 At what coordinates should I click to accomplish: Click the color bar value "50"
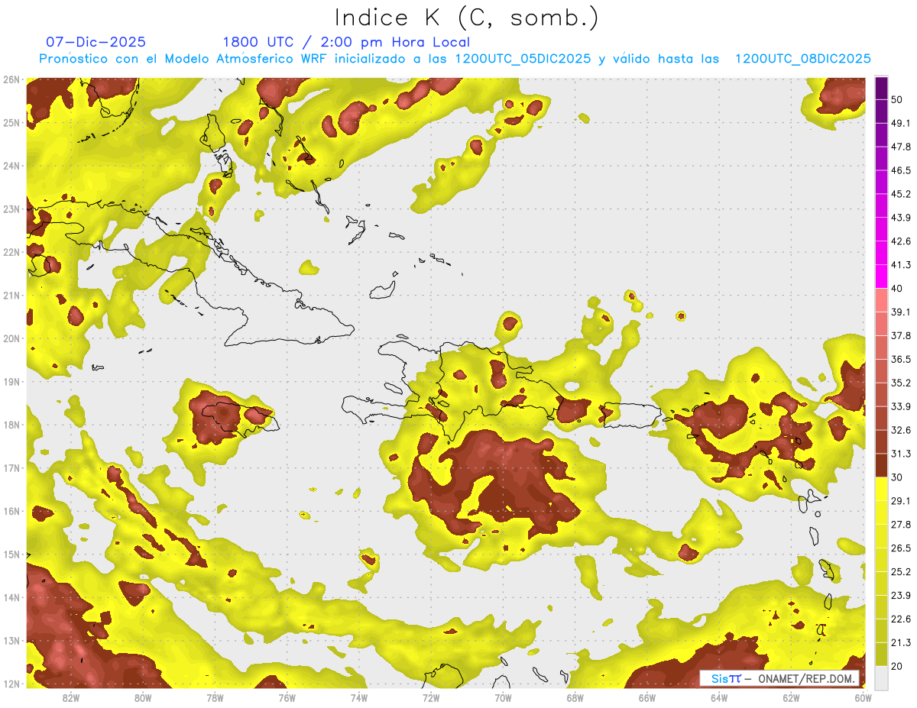click(x=897, y=99)
